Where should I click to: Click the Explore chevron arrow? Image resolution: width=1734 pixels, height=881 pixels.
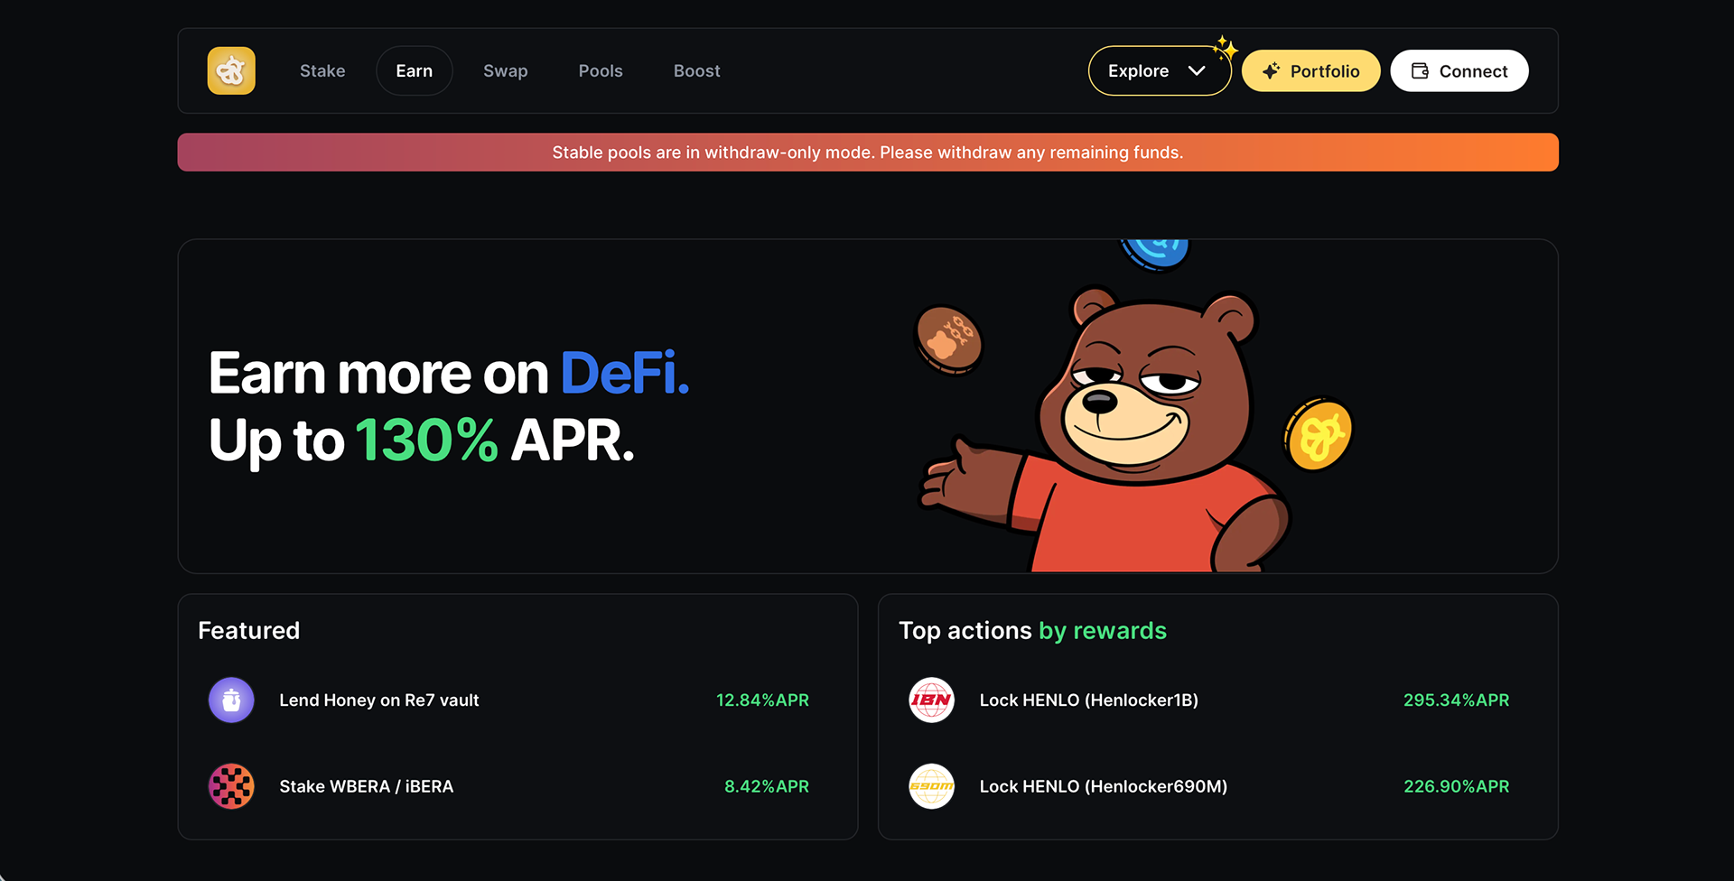[x=1197, y=70]
